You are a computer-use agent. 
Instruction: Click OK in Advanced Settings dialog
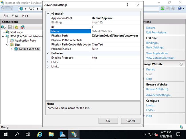(108, 121)
